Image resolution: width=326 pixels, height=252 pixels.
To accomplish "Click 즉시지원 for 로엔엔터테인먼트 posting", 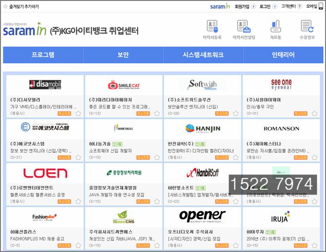I will (x=64, y=202).
